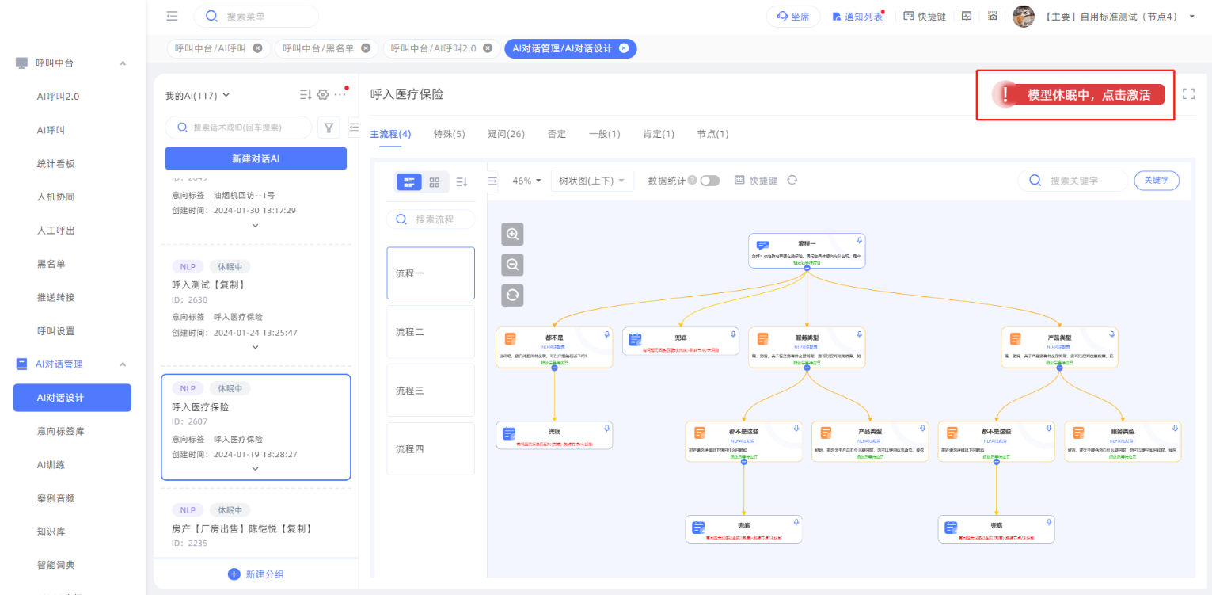
Task: Switch to the 疑问(26) tab
Action: pos(506,134)
